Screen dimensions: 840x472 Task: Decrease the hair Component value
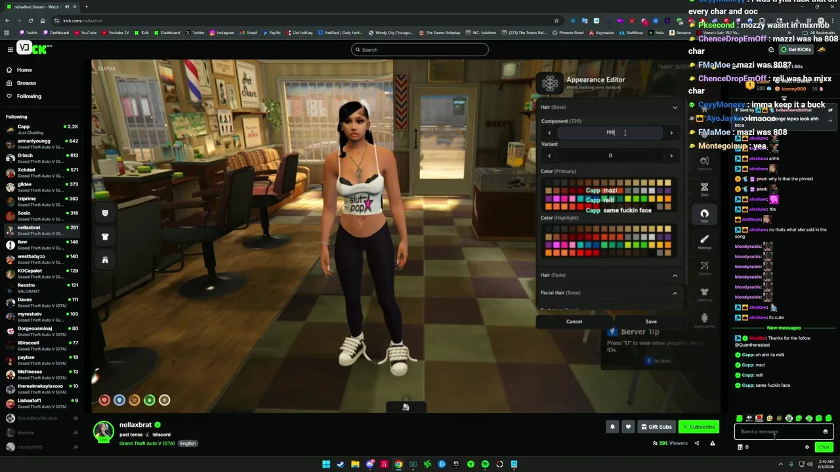tap(549, 133)
